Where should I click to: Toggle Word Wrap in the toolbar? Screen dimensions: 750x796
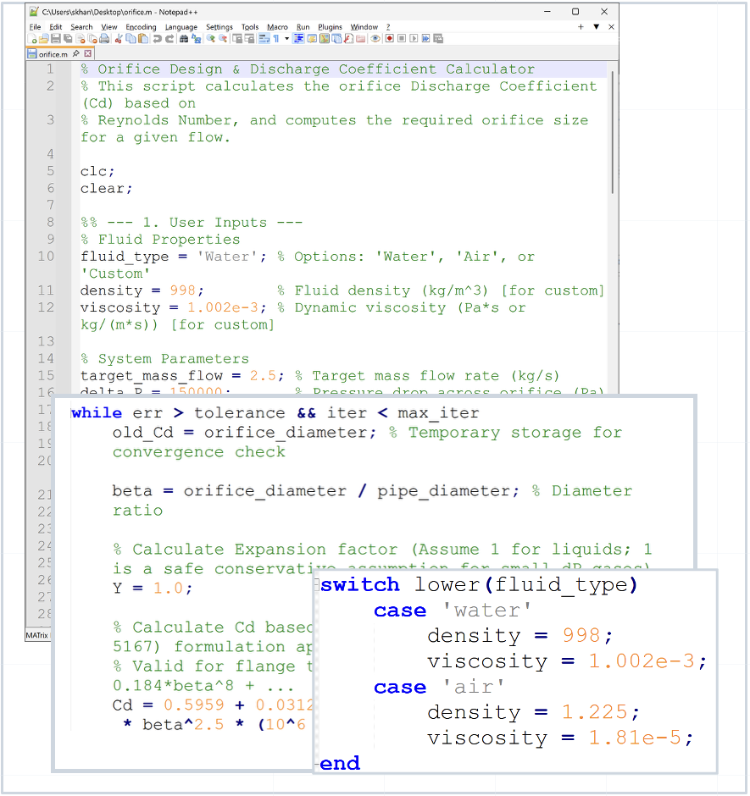(264, 39)
